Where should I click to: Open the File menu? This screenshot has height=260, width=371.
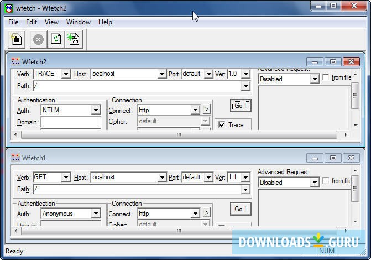point(13,22)
